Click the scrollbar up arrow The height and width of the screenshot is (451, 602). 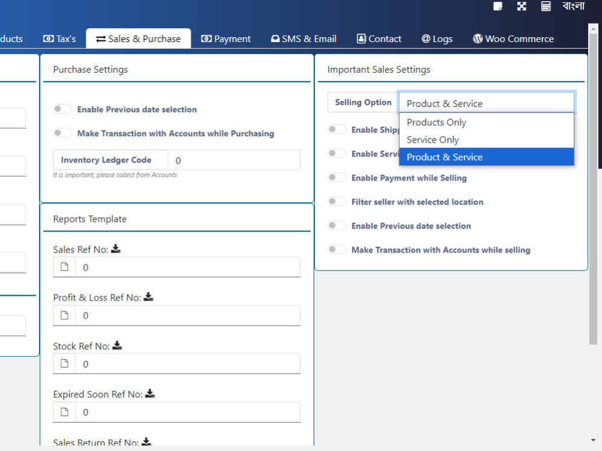tap(593, 29)
